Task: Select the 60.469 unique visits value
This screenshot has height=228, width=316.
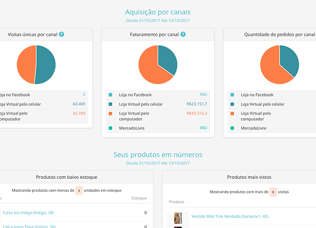Action: [79, 104]
